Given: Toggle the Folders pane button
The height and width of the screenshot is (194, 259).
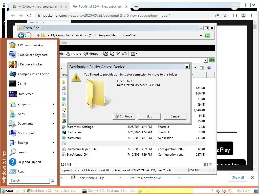Looking at the screenshot, I should pyautogui.click(x=74, y=54).
